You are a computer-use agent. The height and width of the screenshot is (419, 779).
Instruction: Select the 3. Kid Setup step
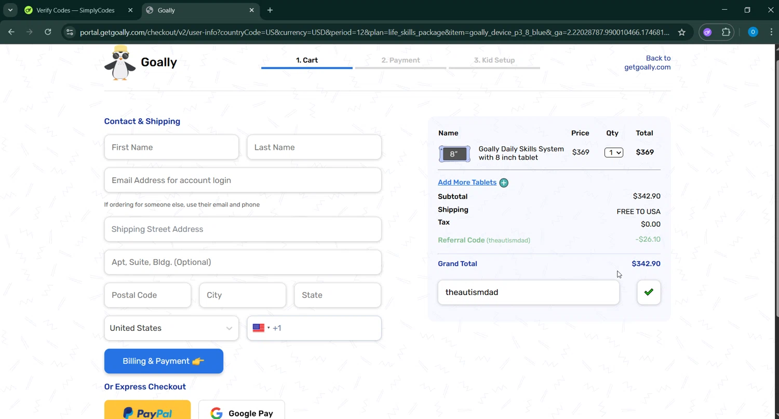tap(494, 61)
